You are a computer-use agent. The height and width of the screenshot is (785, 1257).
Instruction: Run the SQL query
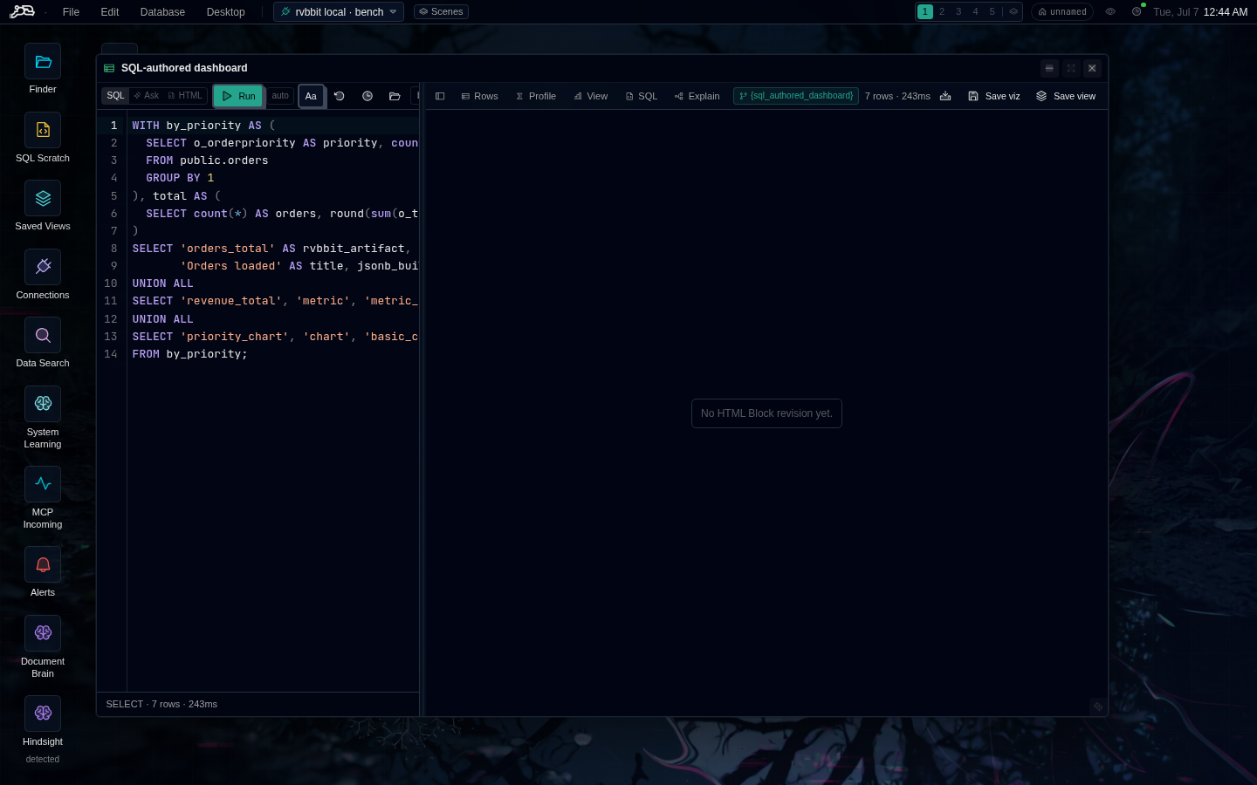238,96
